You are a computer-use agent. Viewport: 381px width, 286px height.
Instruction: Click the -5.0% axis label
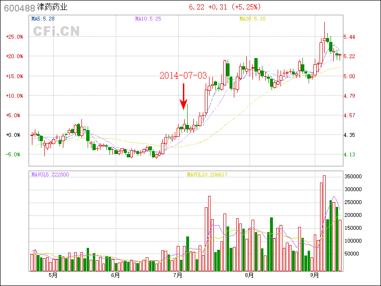click(13, 154)
